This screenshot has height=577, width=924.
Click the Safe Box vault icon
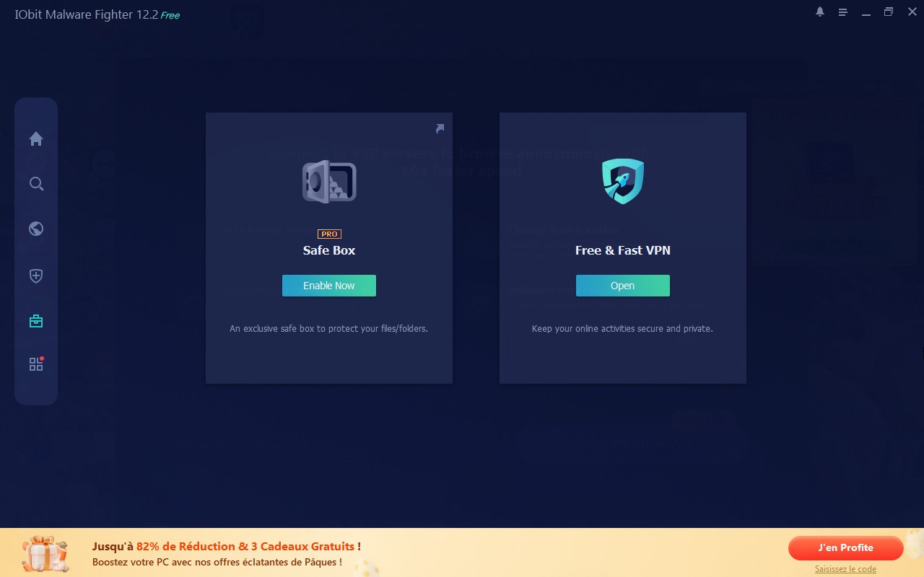click(x=328, y=182)
